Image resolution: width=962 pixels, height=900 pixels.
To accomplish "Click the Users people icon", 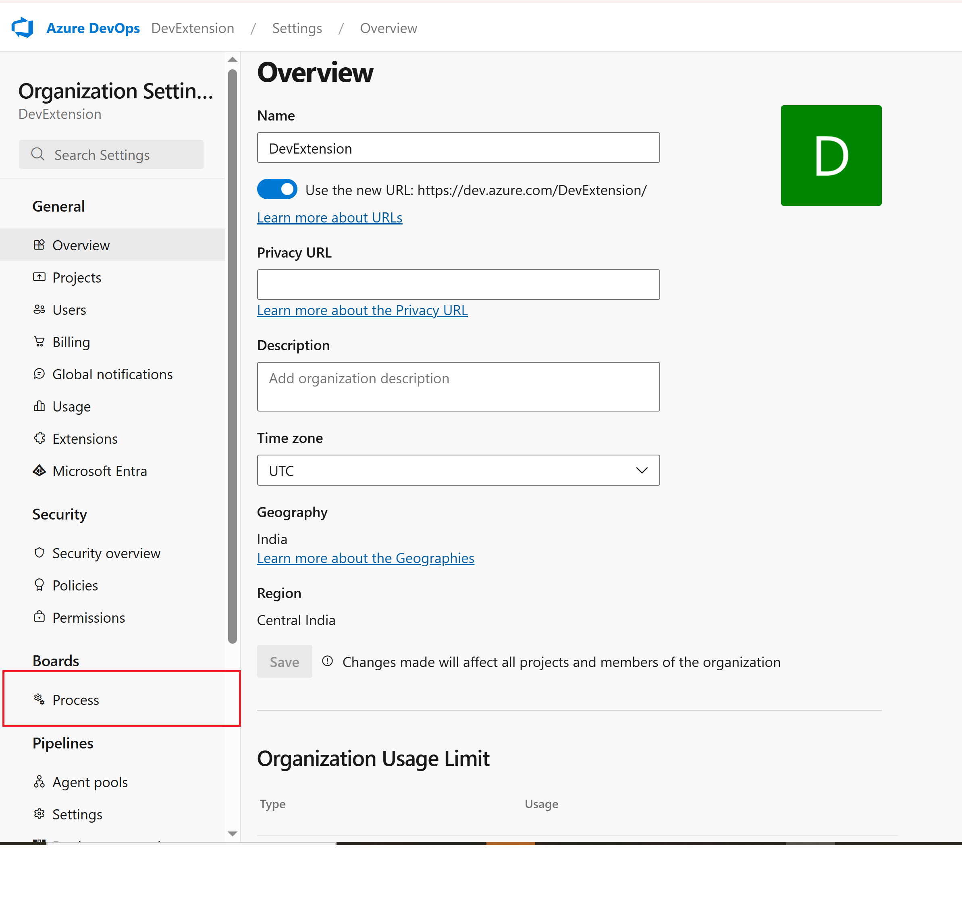I will coord(39,310).
